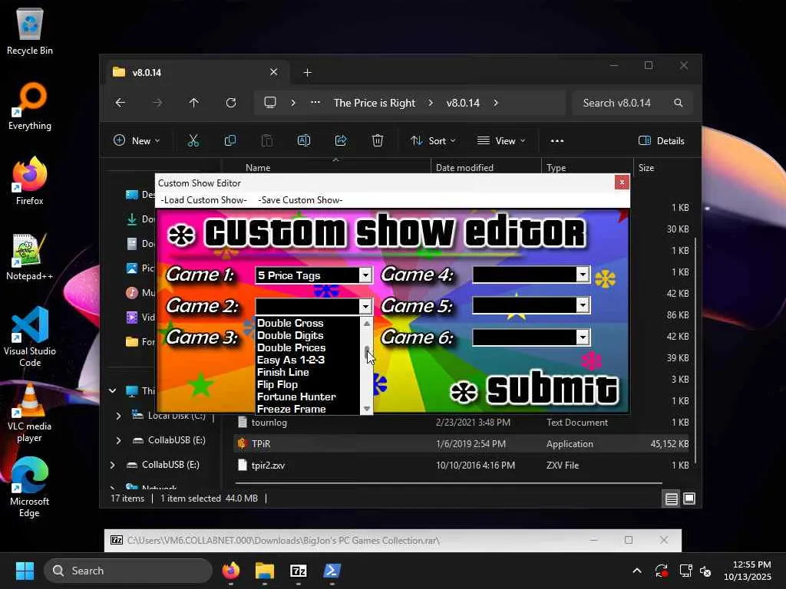Click the 7-Zip taskbar icon
This screenshot has width=786, height=589.
(x=299, y=571)
